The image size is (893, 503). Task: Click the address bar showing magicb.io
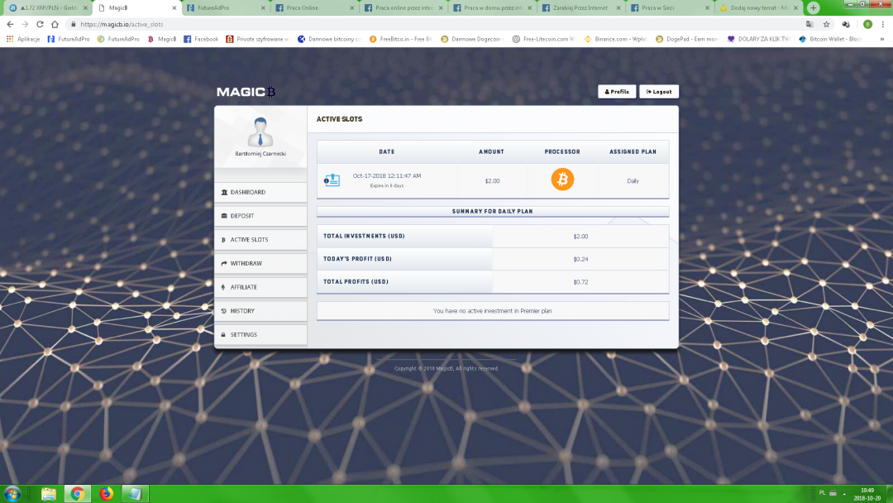413,25
